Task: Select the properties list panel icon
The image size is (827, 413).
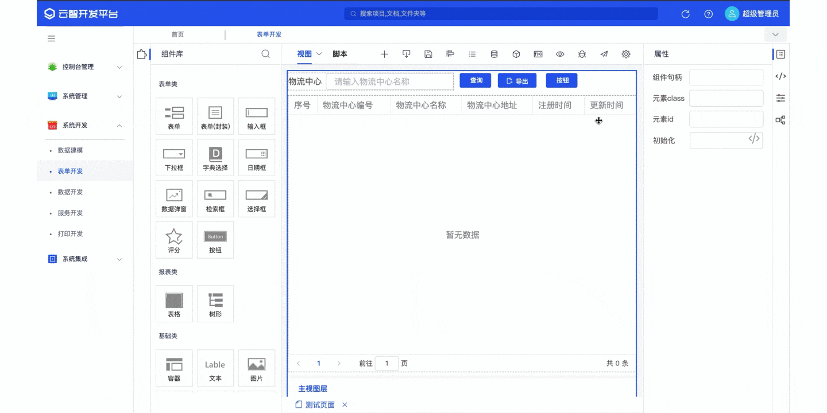Action: (780, 54)
